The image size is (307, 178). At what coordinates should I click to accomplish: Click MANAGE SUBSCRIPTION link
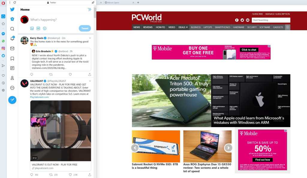(278, 14)
